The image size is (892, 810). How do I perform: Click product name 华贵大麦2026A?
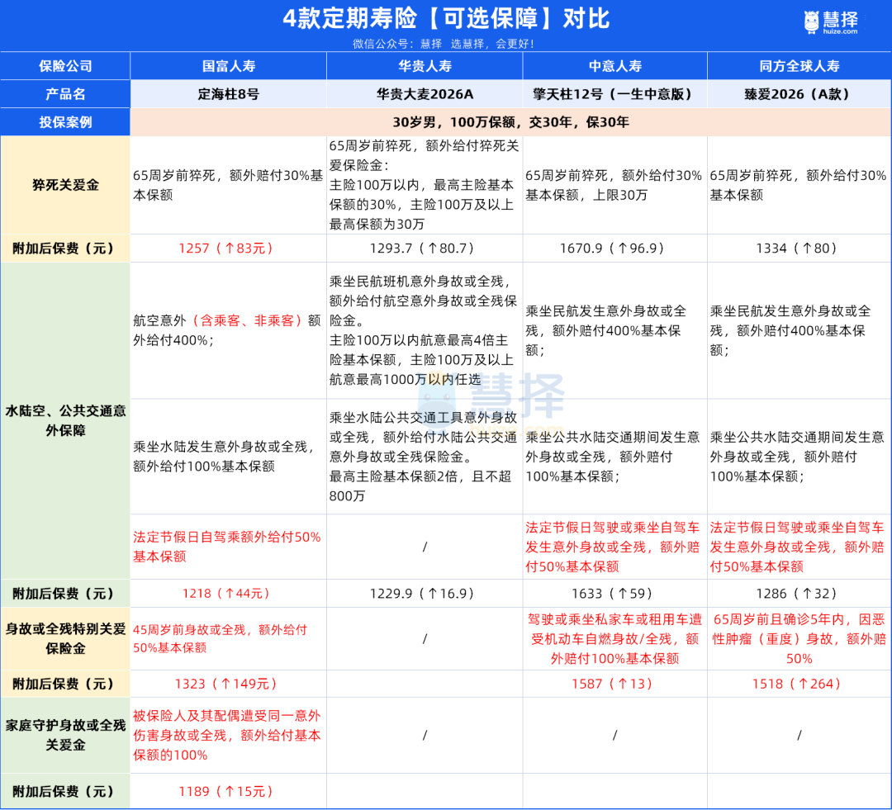pos(425,94)
